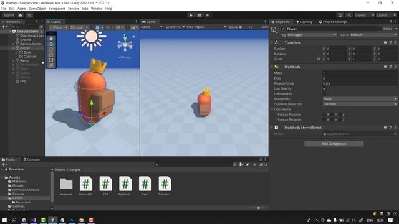Open Collision Detection dropdown showing Discrete

click(360, 104)
